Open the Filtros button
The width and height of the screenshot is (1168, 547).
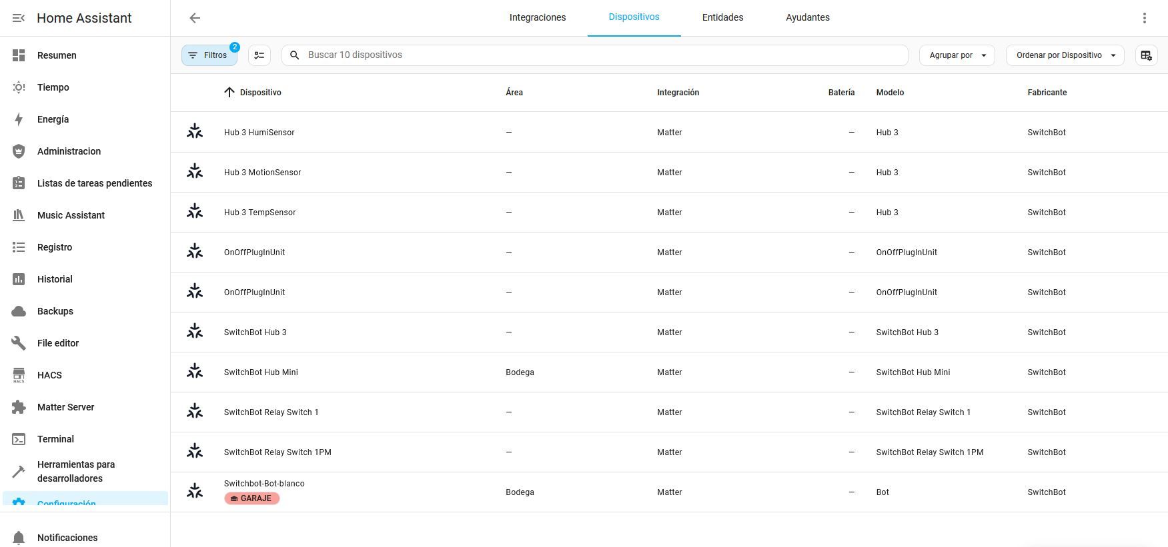(209, 55)
